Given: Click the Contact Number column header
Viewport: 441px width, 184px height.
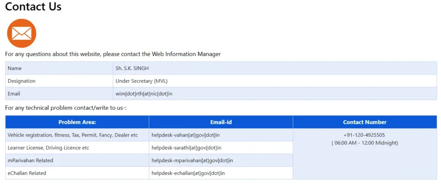Looking at the screenshot, I should tap(364, 122).
